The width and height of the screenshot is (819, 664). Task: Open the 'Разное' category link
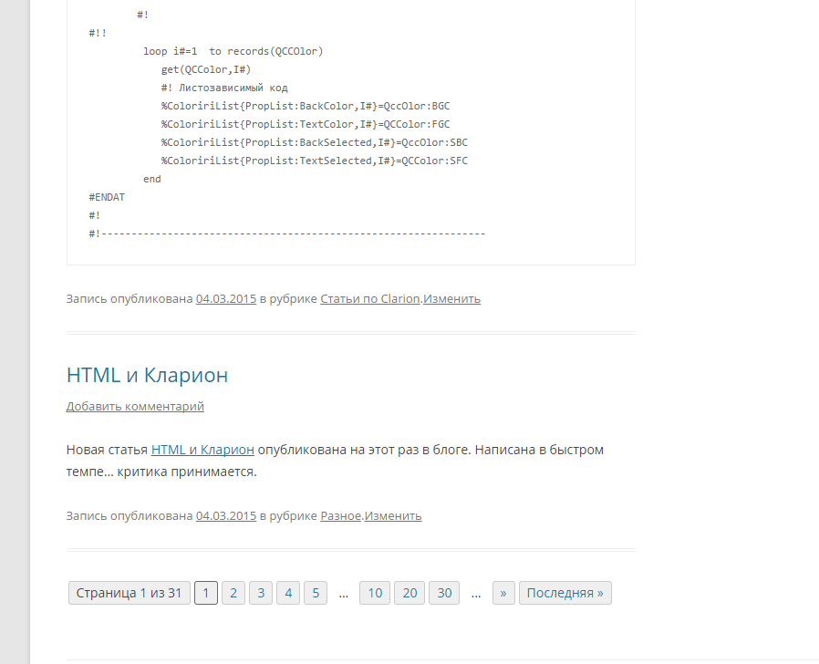[341, 515]
